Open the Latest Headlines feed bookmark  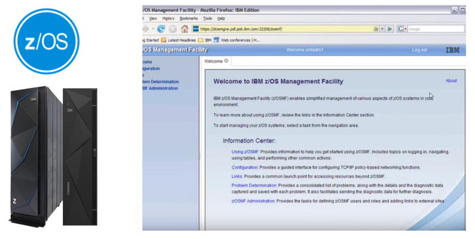click(178, 40)
